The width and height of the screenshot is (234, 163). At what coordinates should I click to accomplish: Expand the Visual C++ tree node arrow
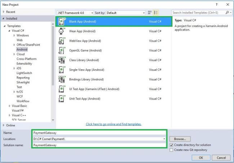point(9,115)
